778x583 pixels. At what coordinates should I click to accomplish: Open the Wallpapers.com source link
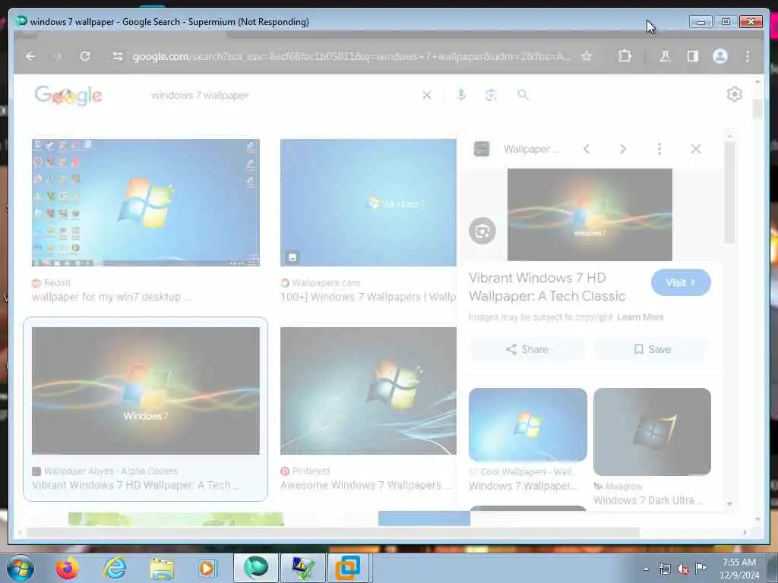pyautogui.click(x=320, y=282)
